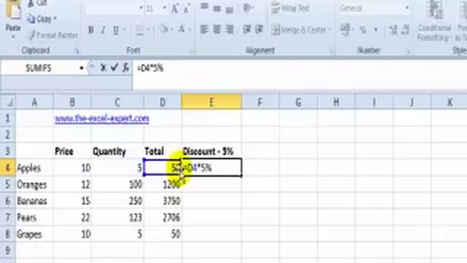Select column F header
The height and width of the screenshot is (263, 467).
[260, 102]
